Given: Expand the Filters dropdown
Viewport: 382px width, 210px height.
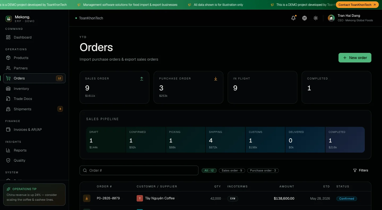Looking at the screenshot, I should tap(361, 170).
